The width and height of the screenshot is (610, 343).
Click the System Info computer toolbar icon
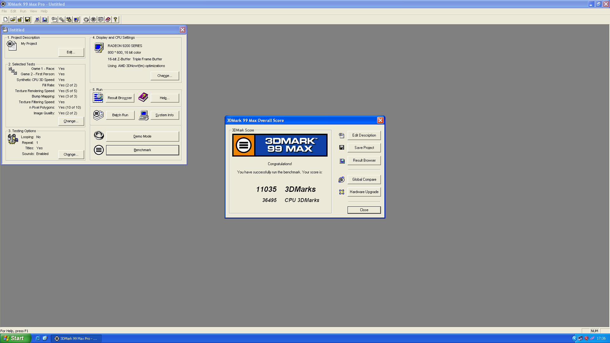(x=37, y=19)
